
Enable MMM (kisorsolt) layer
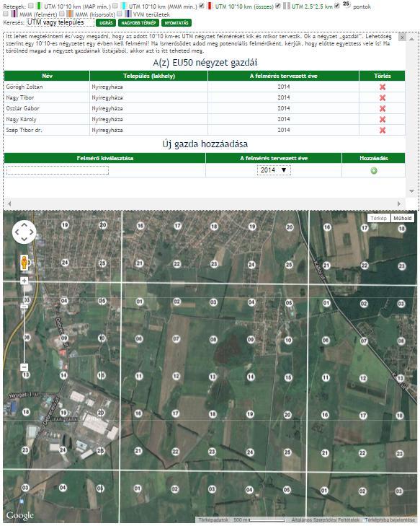[x=62, y=14]
